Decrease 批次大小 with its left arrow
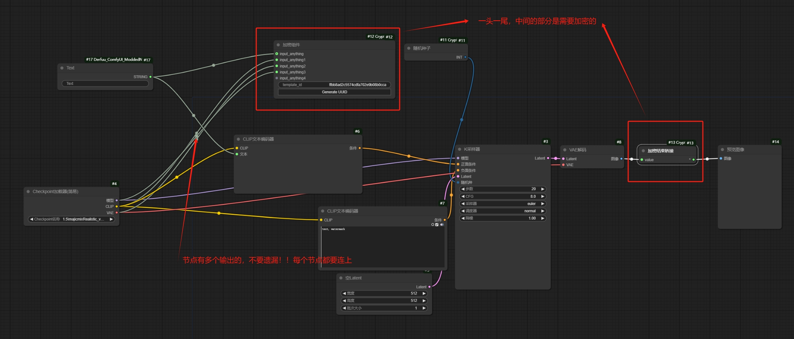 pyautogui.click(x=344, y=308)
